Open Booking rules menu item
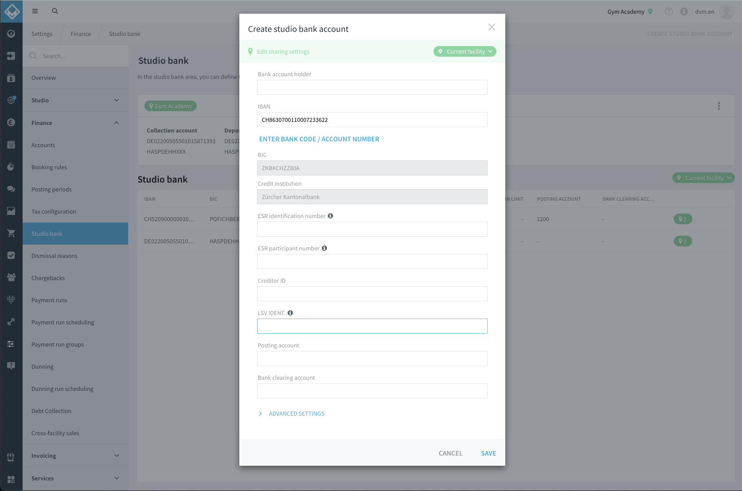The height and width of the screenshot is (491, 742). 75,167
